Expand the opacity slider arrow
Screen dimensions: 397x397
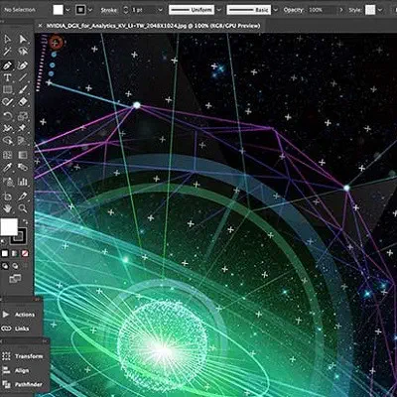pos(341,10)
